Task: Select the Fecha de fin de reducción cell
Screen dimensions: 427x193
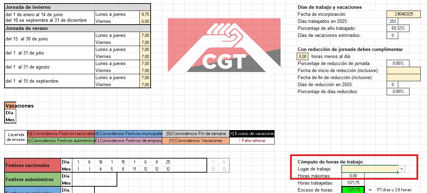Action: 403,77
